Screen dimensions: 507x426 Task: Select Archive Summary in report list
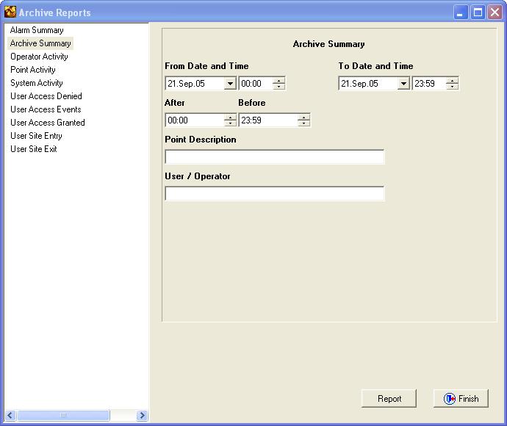point(40,43)
